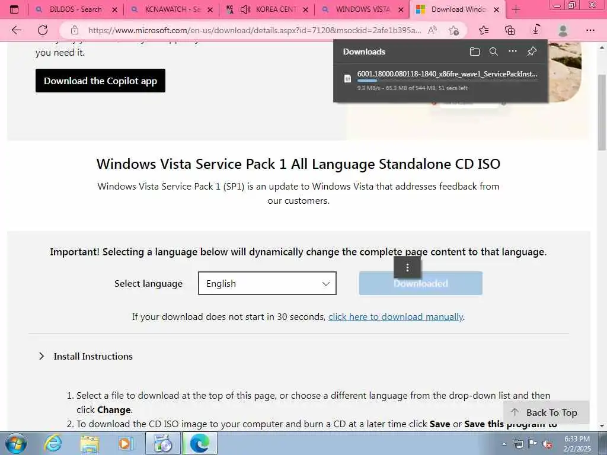The image size is (607, 455).
Task: Open the profile avatar icon
Action: [x=563, y=30]
